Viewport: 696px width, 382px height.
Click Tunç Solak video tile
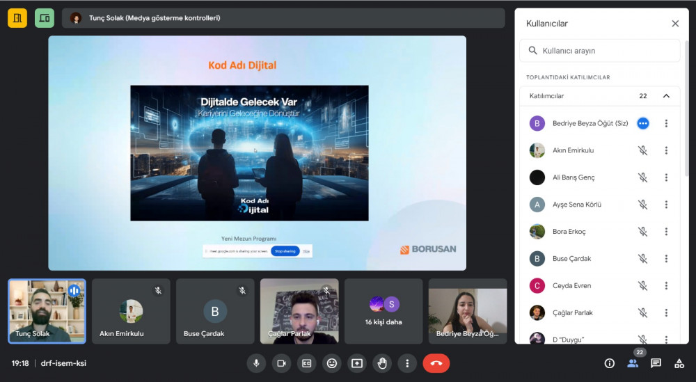click(x=47, y=311)
